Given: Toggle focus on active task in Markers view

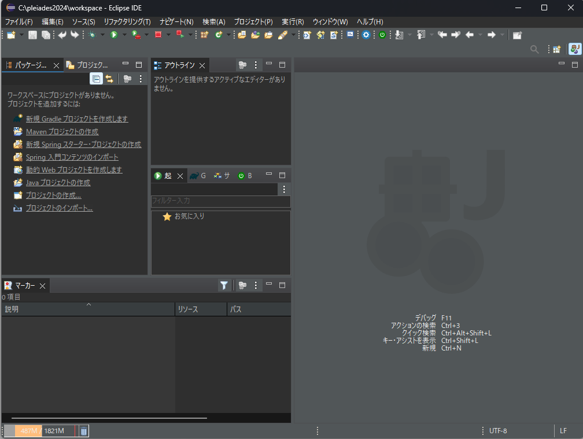Looking at the screenshot, I should [x=242, y=285].
